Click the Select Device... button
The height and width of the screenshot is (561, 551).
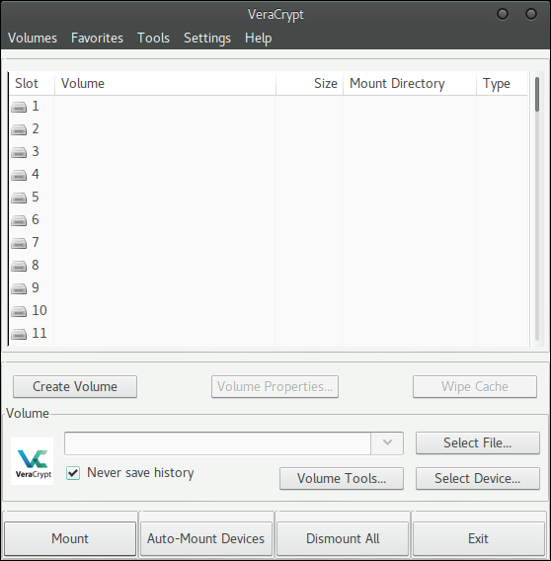coord(478,478)
